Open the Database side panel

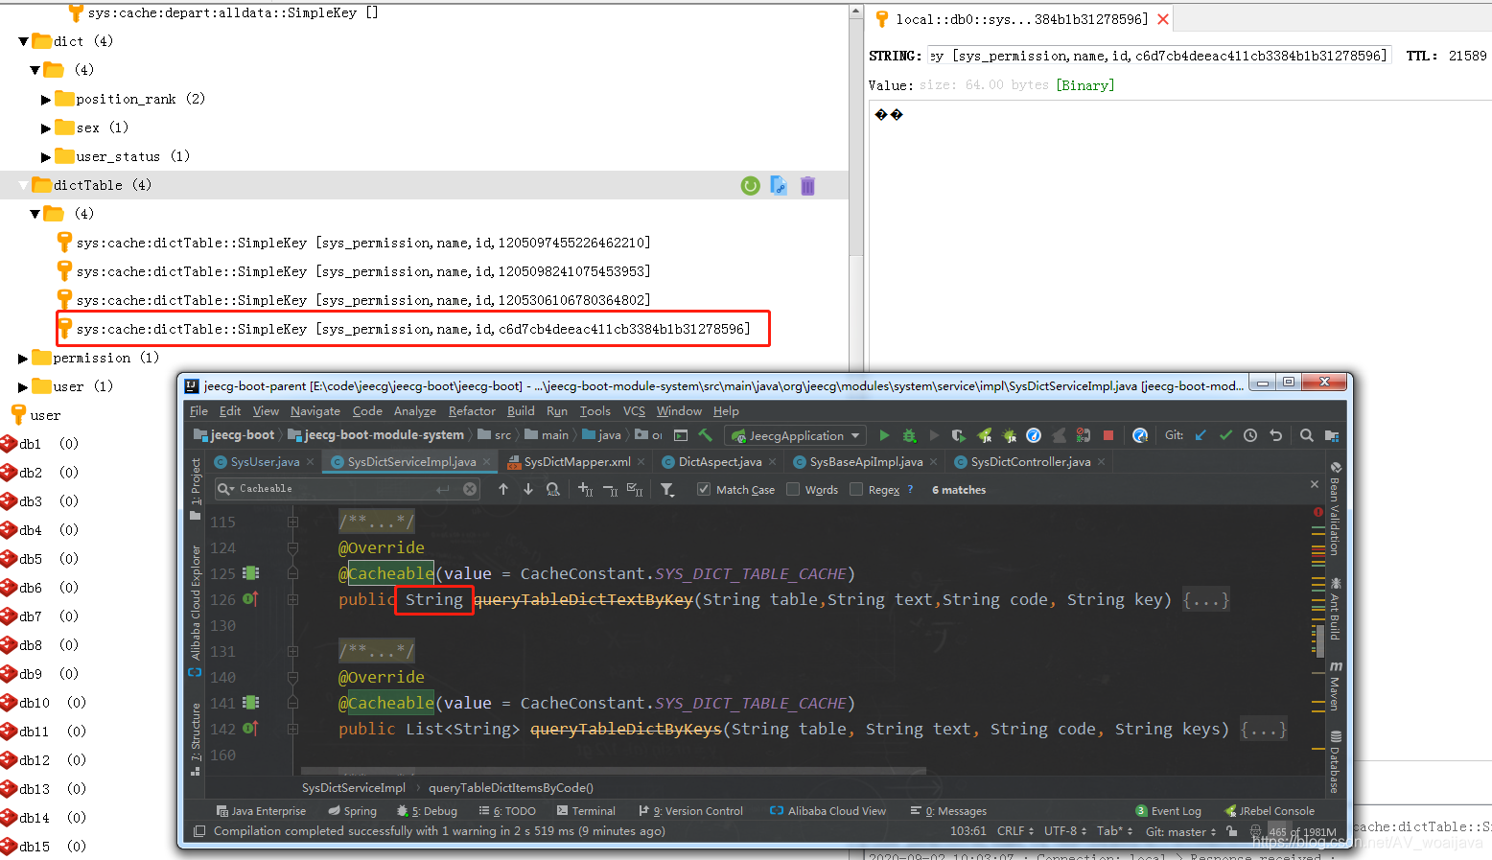click(x=1335, y=761)
